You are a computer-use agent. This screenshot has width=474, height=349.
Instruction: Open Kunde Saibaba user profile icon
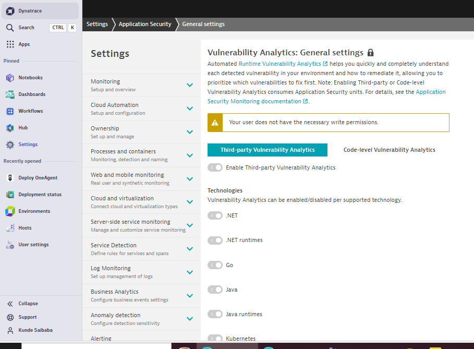point(10,331)
